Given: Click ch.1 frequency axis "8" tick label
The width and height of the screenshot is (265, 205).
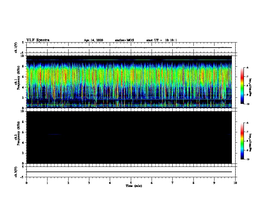Looking at the screenshot, I should tap(23, 66).
